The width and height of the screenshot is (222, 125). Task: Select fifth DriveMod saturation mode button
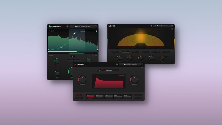click(156, 52)
